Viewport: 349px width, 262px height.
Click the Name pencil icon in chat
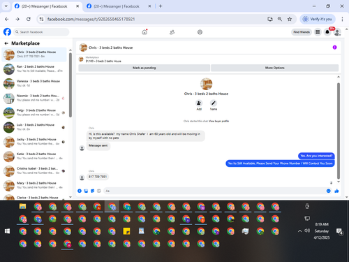[x=214, y=103]
